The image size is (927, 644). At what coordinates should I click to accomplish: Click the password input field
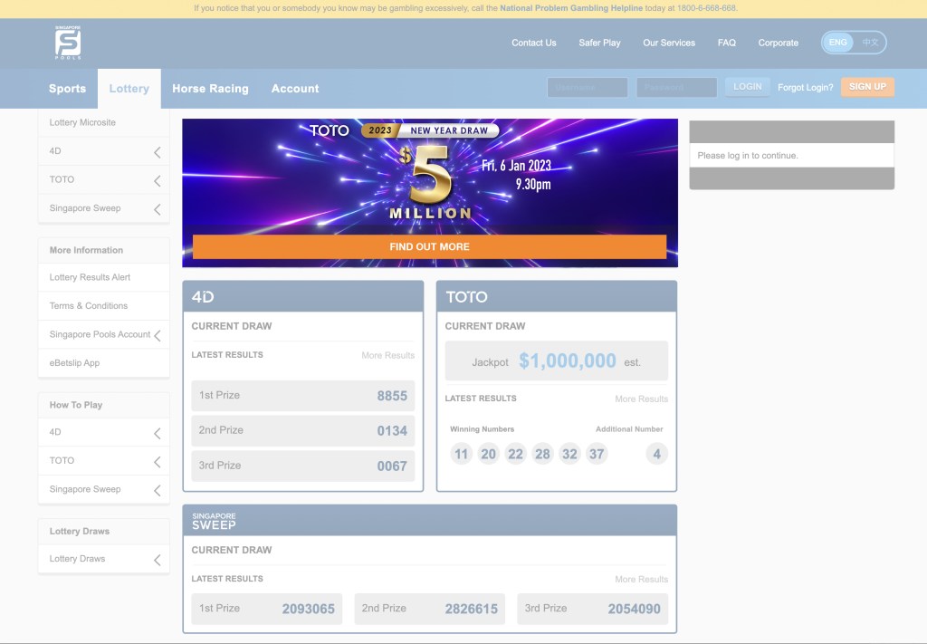click(676, 88)
